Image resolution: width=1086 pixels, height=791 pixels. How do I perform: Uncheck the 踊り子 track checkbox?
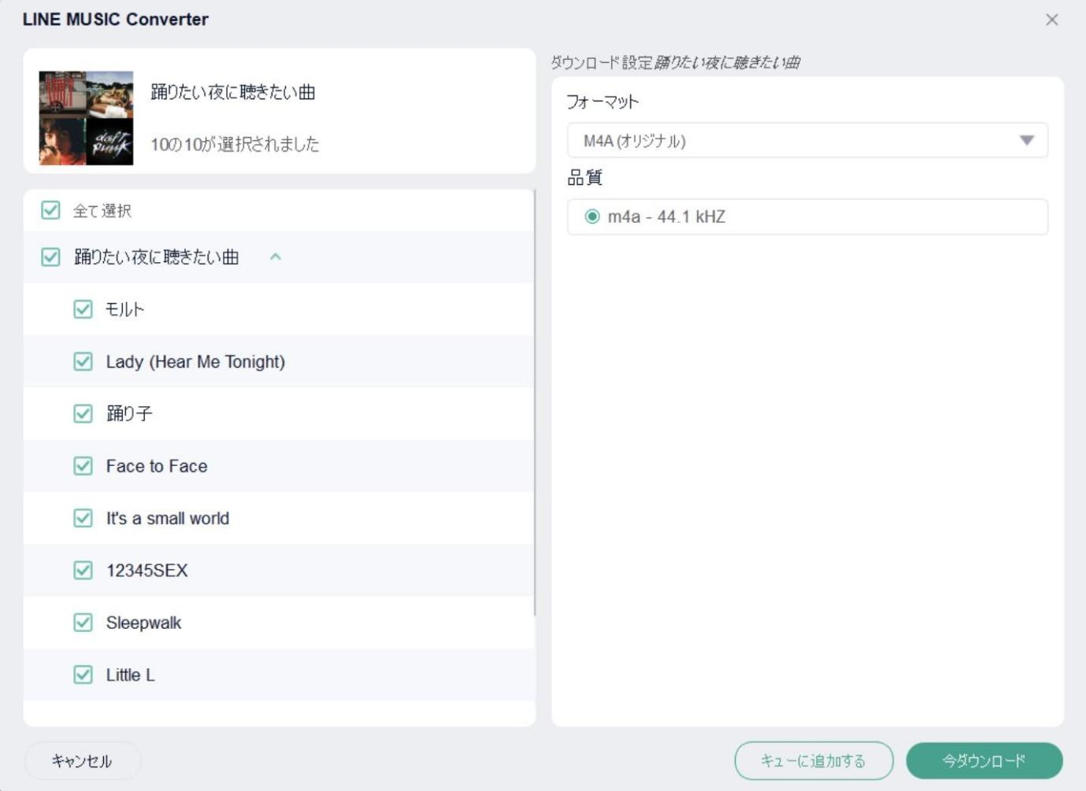83,413
